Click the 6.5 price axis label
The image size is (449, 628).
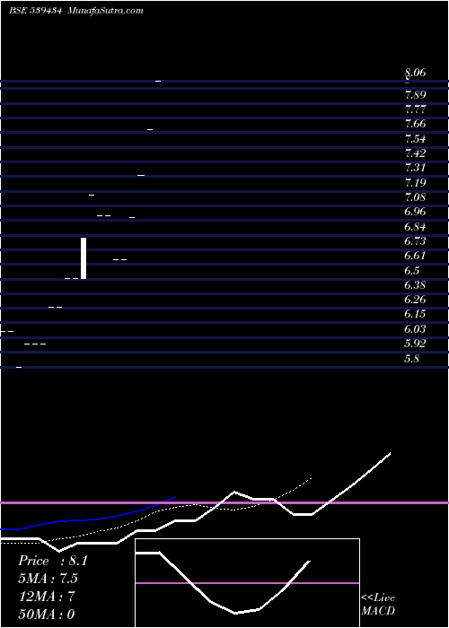(412, 272)
